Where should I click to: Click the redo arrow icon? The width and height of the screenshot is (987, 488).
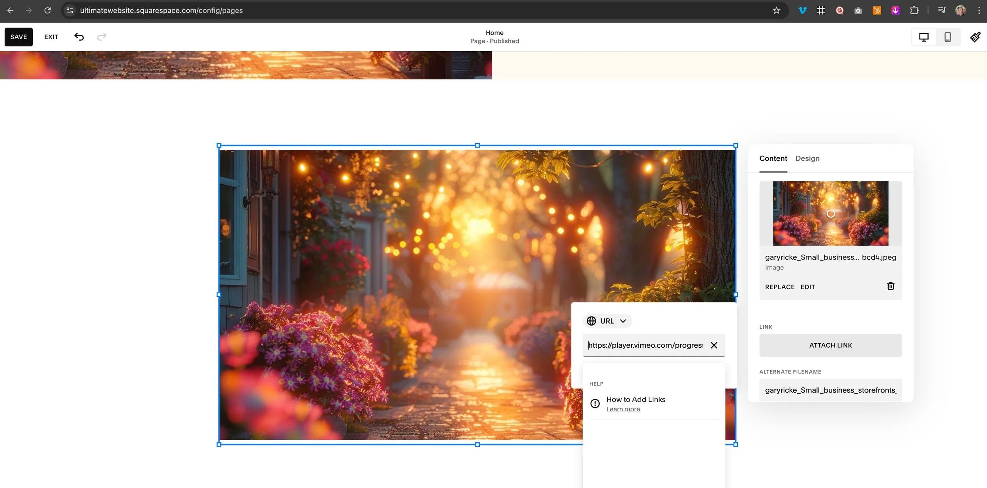click(102, 37)
